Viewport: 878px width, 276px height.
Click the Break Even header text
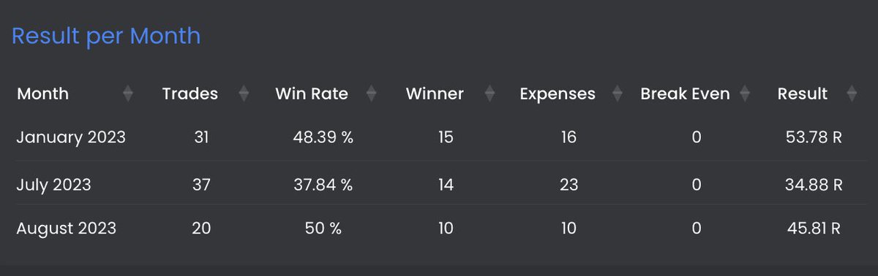[x=685, y=93]
